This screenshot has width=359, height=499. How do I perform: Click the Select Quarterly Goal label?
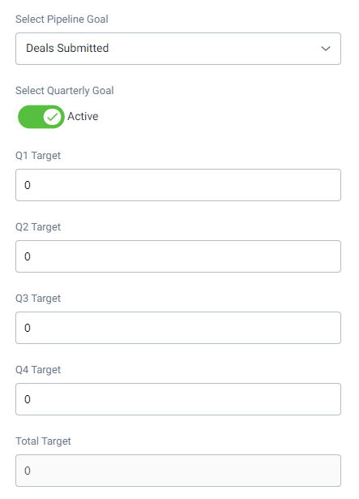[x=65, y=91]
